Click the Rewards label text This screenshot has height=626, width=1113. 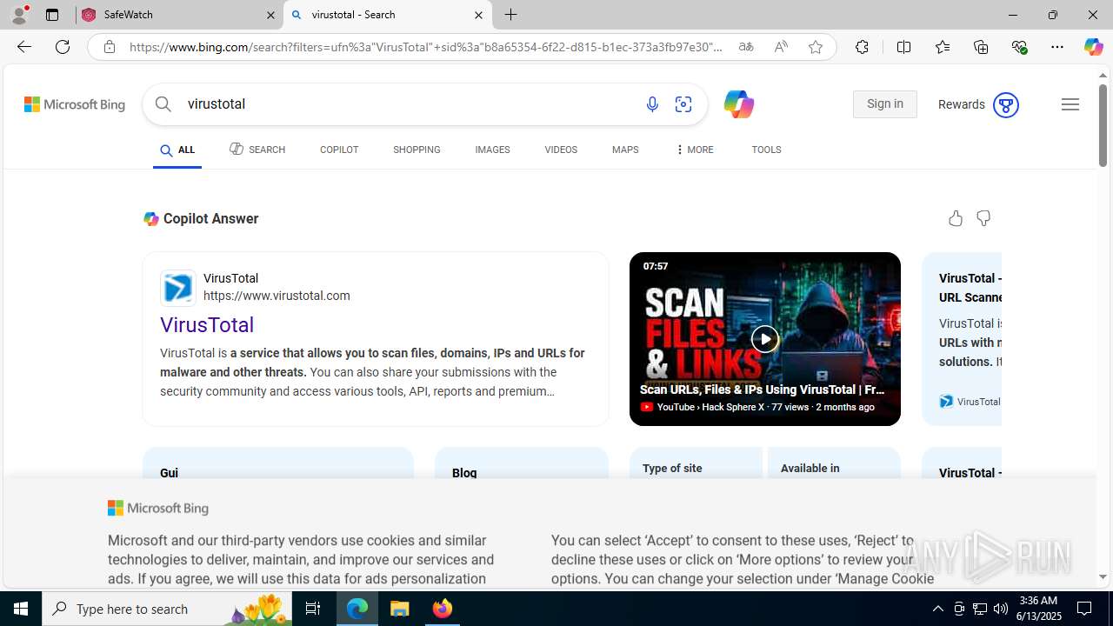pyautogui.click(x=962, y=104)
